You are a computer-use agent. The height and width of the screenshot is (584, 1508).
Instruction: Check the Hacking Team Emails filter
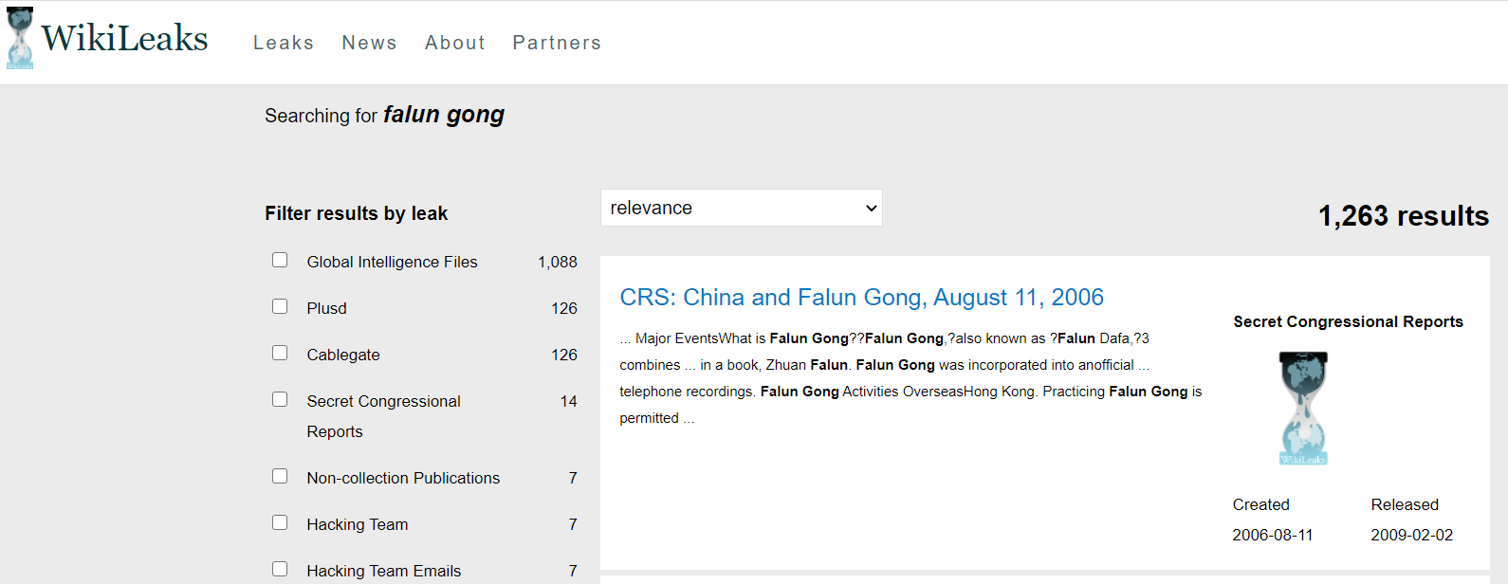280,569
